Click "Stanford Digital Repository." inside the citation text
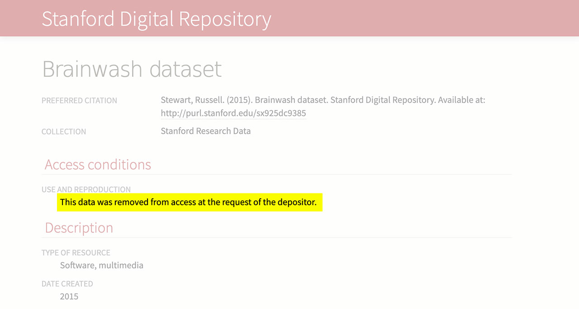The height and width of the screenshot is (309, 579). [383, 100]
